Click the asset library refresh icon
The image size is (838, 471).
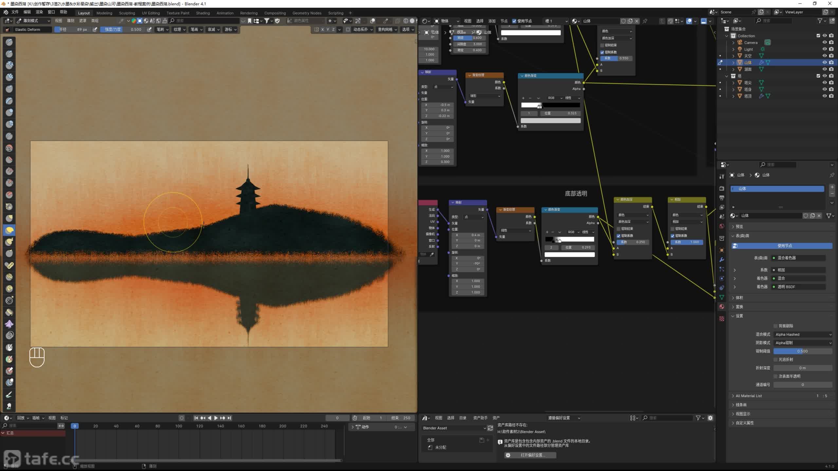490,428
